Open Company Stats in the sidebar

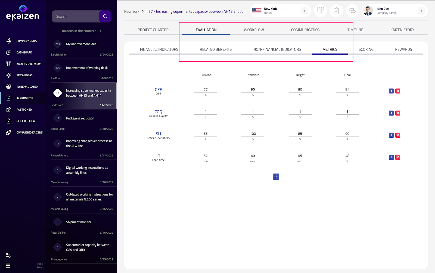[27, 41]
